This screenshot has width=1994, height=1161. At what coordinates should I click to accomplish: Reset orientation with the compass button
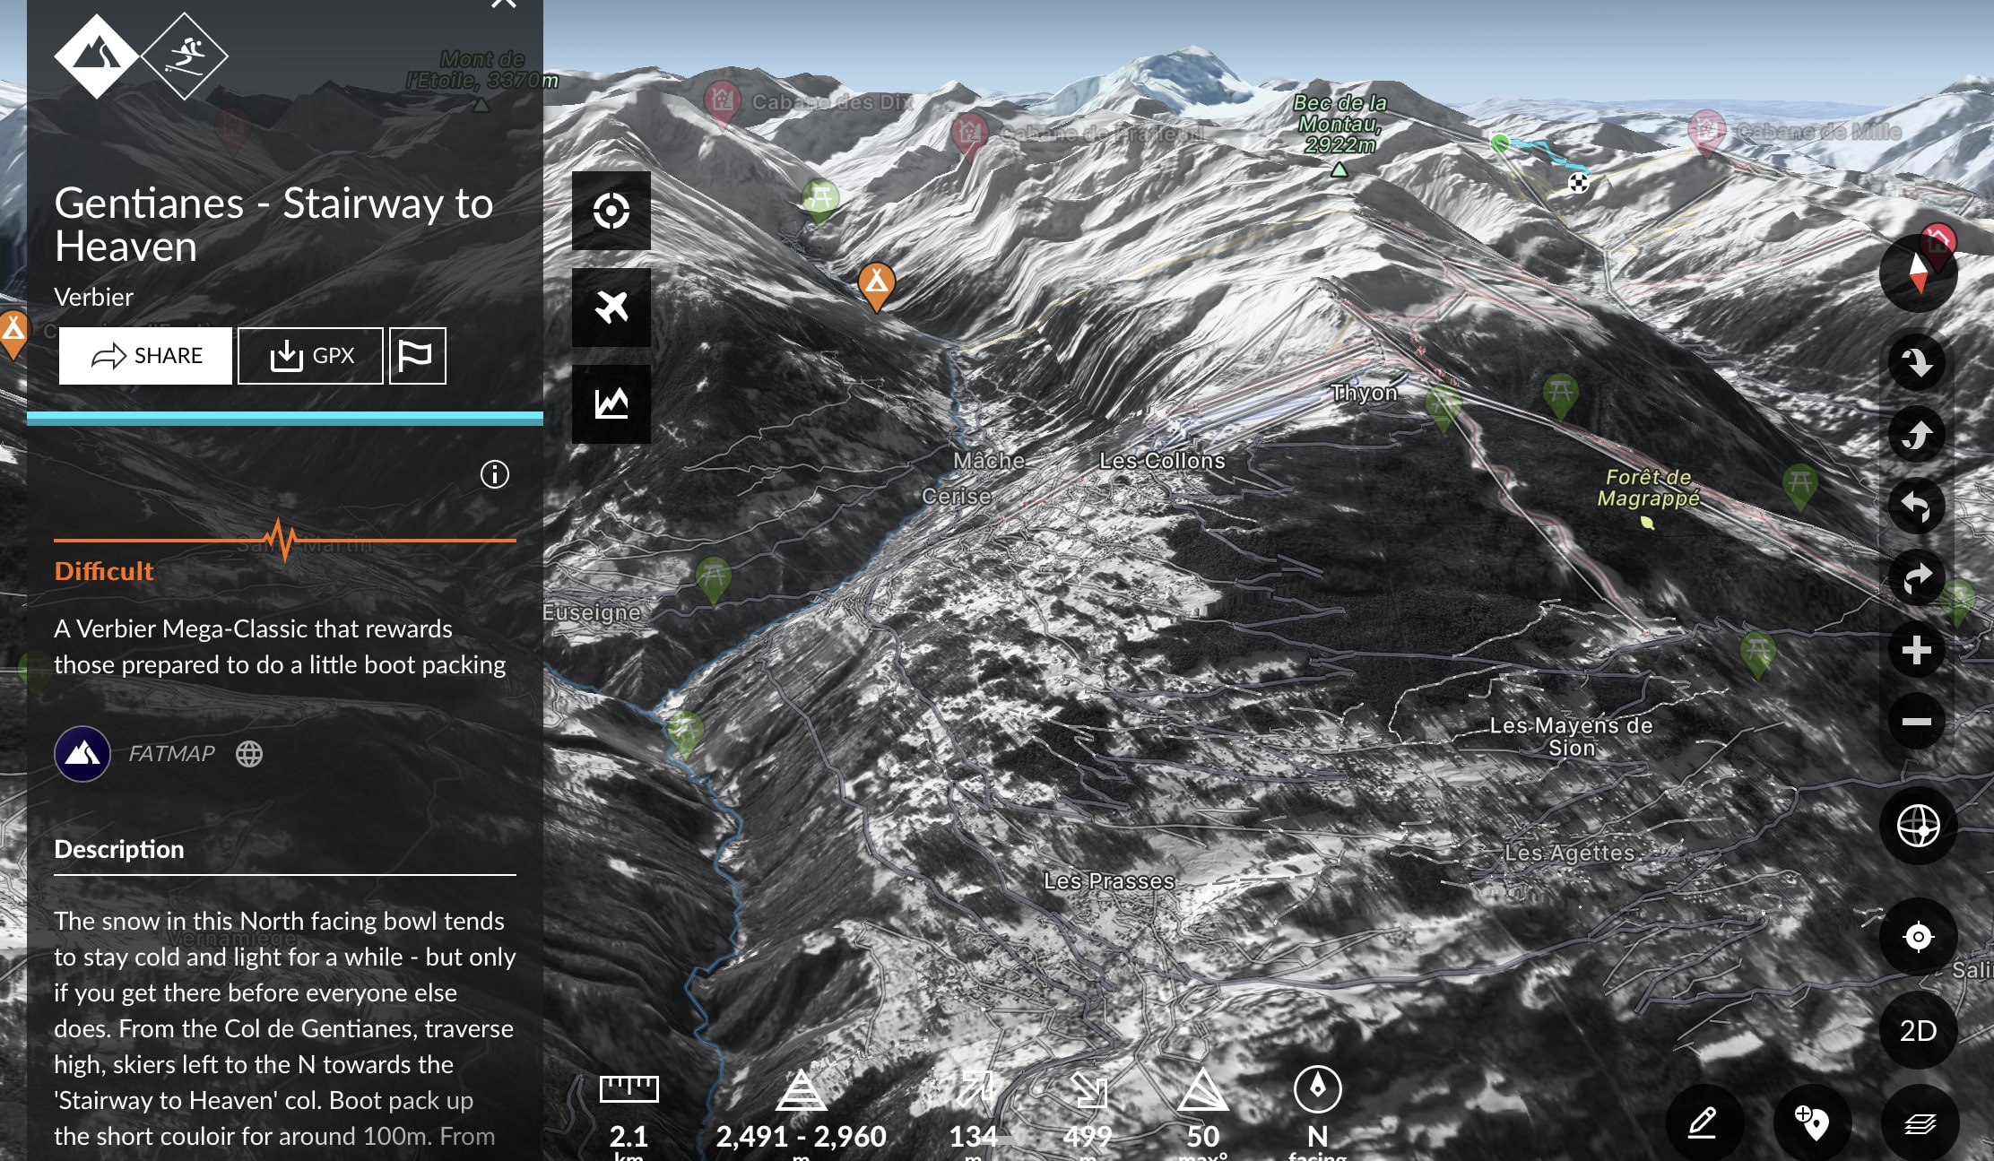(1918, 273)
